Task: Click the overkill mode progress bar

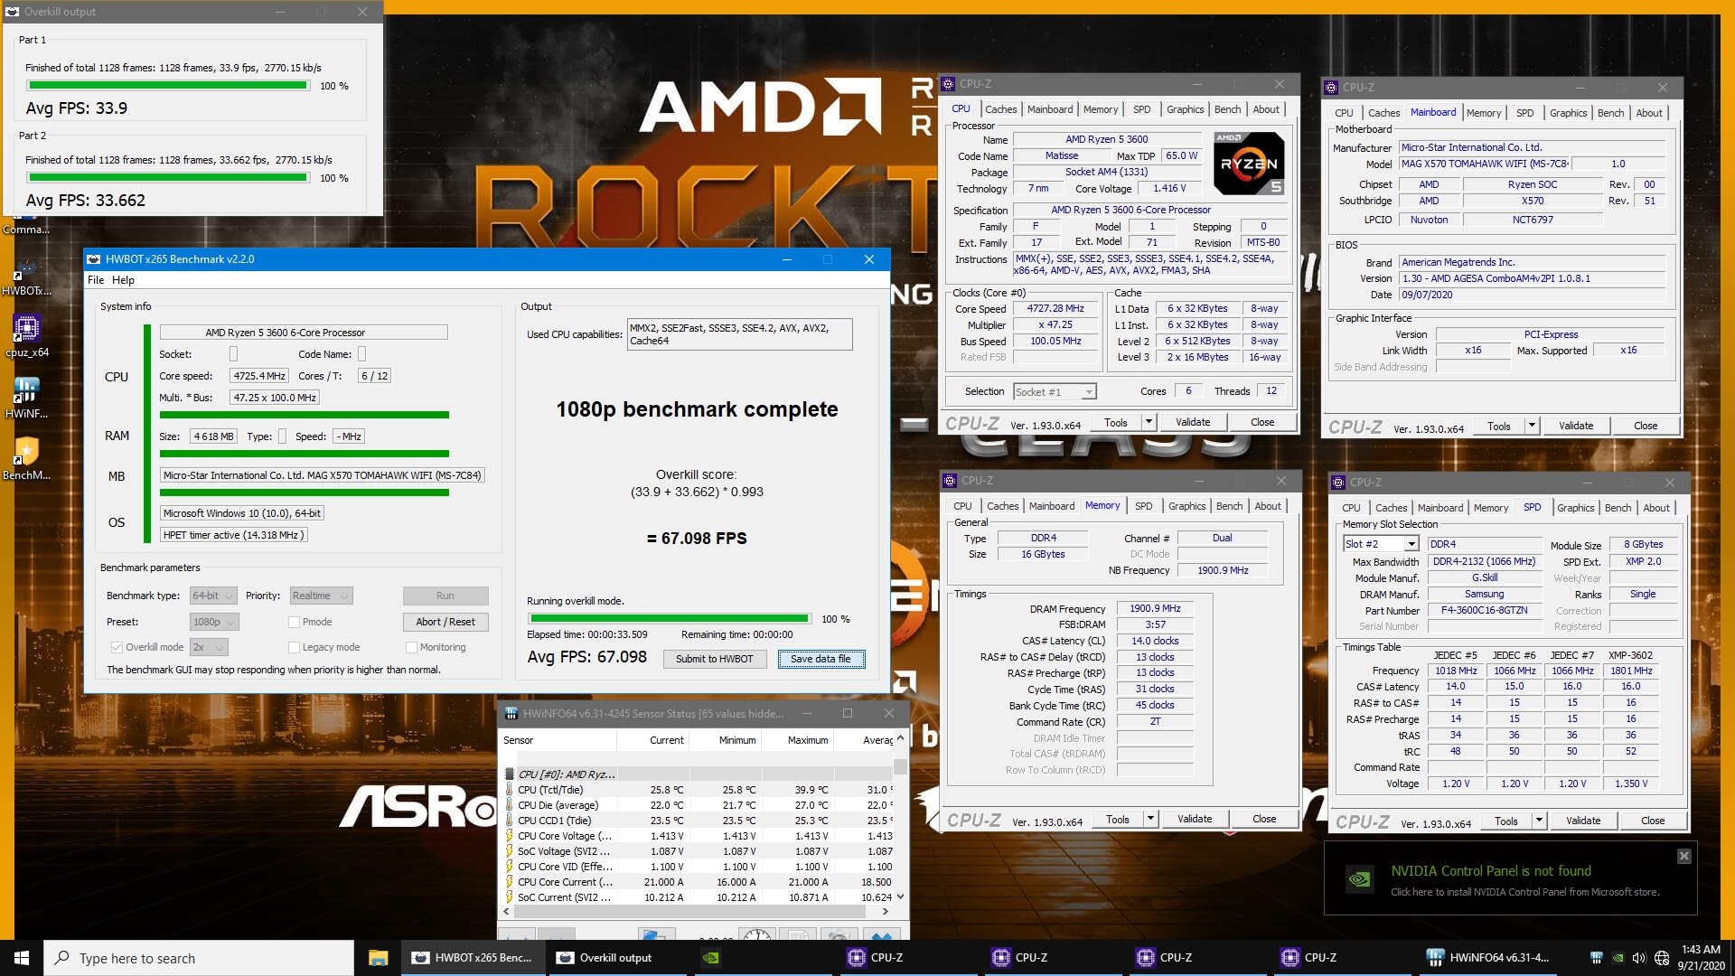Action: click(x=670, y=619)
